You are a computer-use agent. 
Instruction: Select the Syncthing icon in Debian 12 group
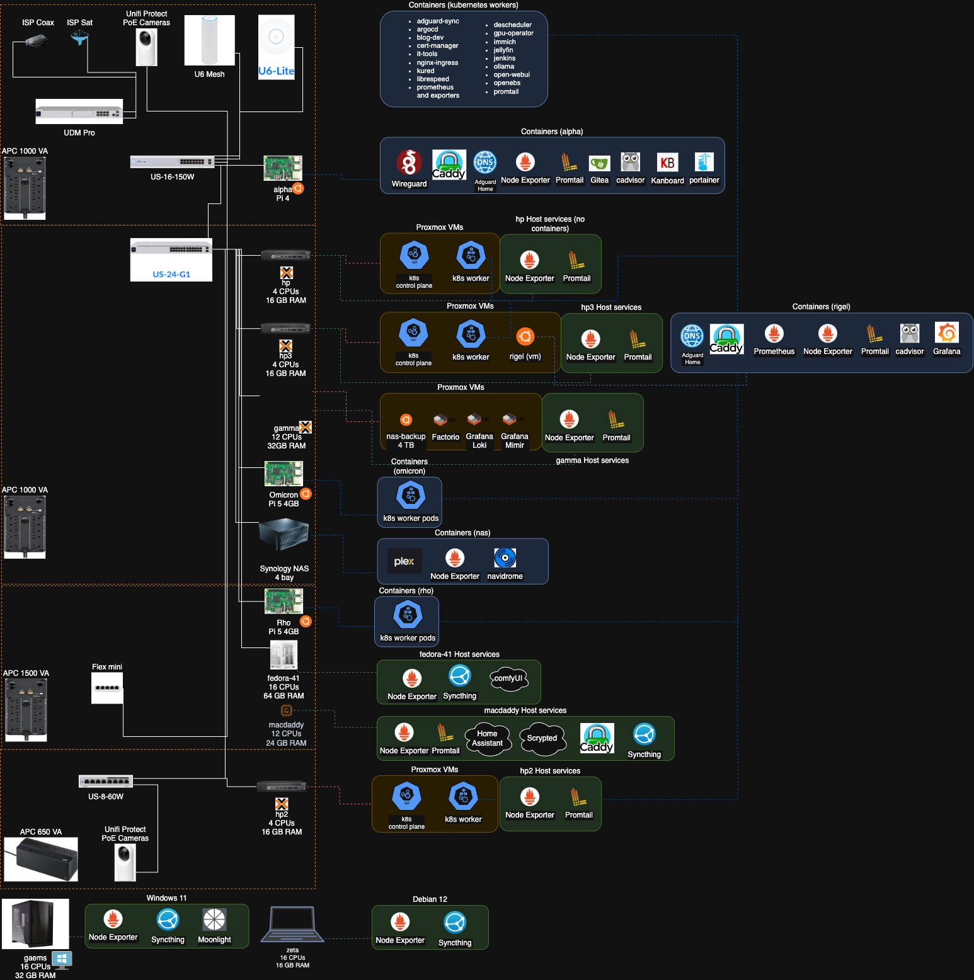coord(455,923)
